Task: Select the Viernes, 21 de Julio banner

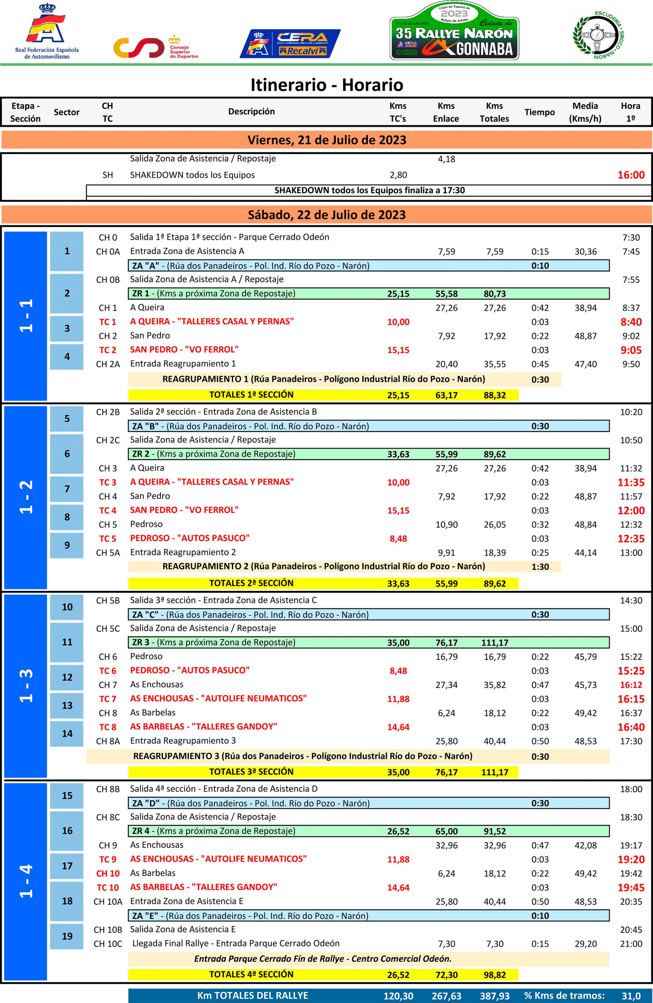Action: click(x=327, y=140)
